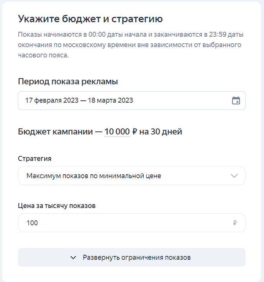This screenshot has height=282, width=264.
Task: Click the 'Стратегия' field label
Action: tap(34, 158)
